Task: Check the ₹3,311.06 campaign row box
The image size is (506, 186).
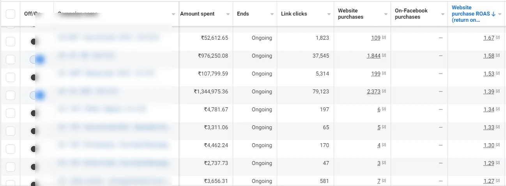Action: click(11, 131)
